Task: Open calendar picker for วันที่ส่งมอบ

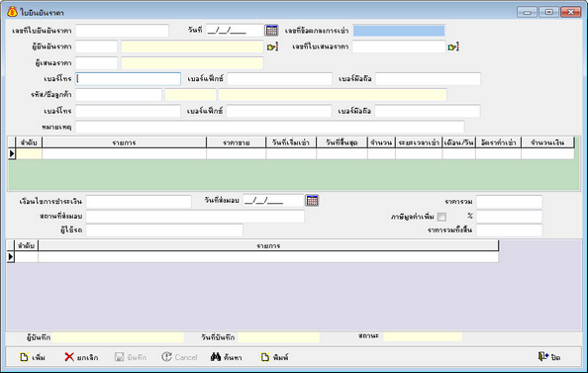Action: (x=312, y=201)
